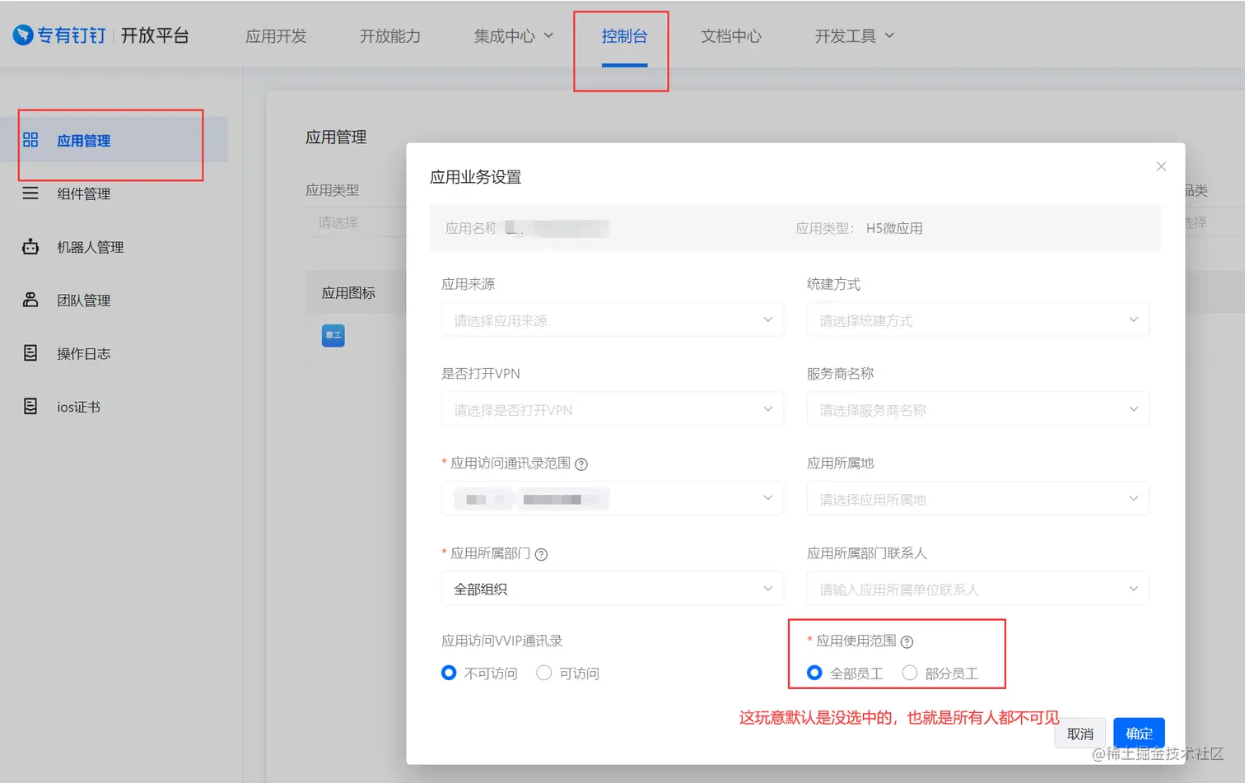1245x783 pixels.
Task: Open the 应用所属部门 dropdown showing 全部组织
Action: tap(613, 589)
